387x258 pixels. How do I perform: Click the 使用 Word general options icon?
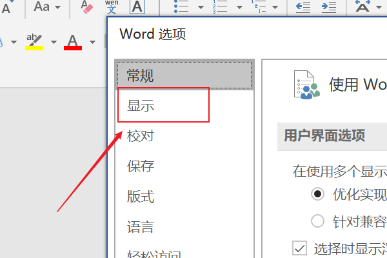pos(306,84)
